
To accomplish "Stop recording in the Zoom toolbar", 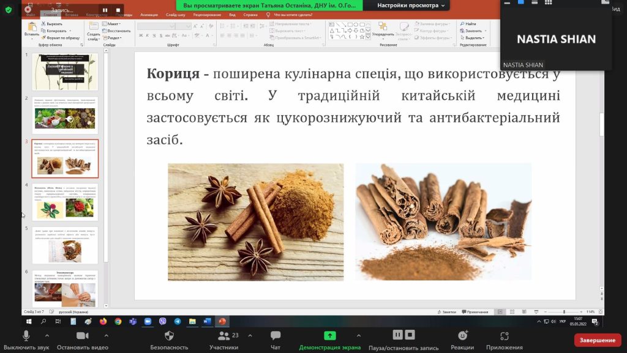I will [x=410, y=335].
